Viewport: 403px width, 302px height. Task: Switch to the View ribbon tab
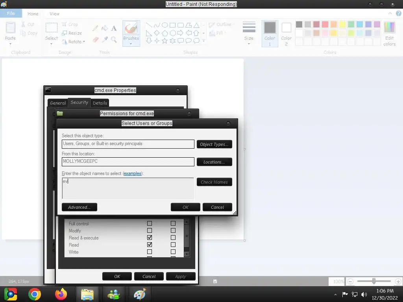coord(54,14)
